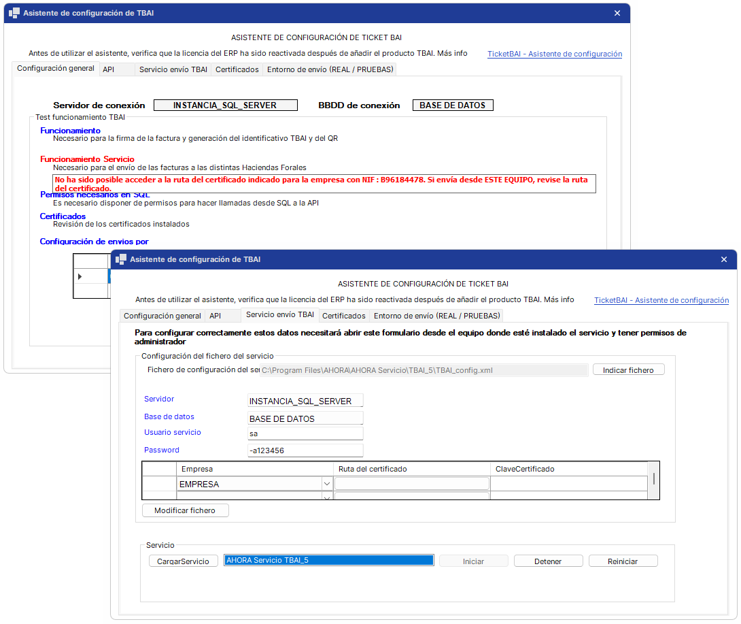This screenshot has height=624, width=741.
Task: Click the Servidor input field in front window
Action: [x=305, y=401]
